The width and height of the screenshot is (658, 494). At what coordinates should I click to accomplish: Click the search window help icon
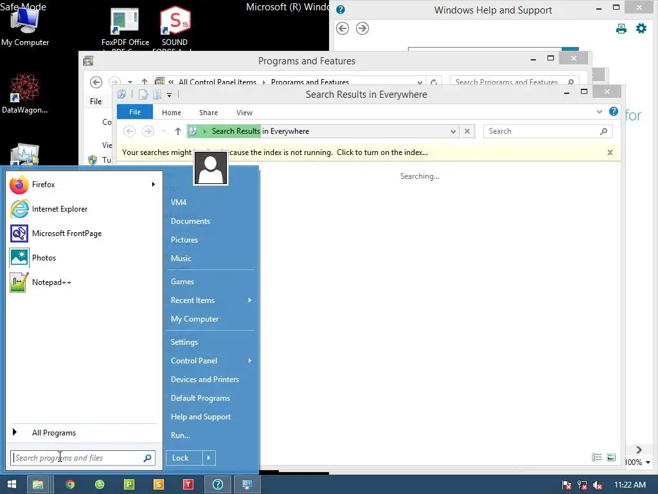coord(614,111)
